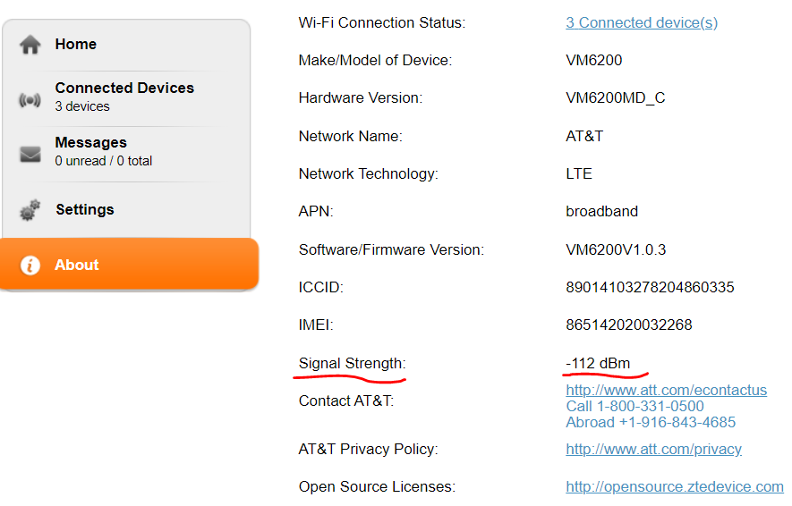This screenshot has width=792, height=506.
Task: Click the Home house icon
Action: (x=30, y=45)
